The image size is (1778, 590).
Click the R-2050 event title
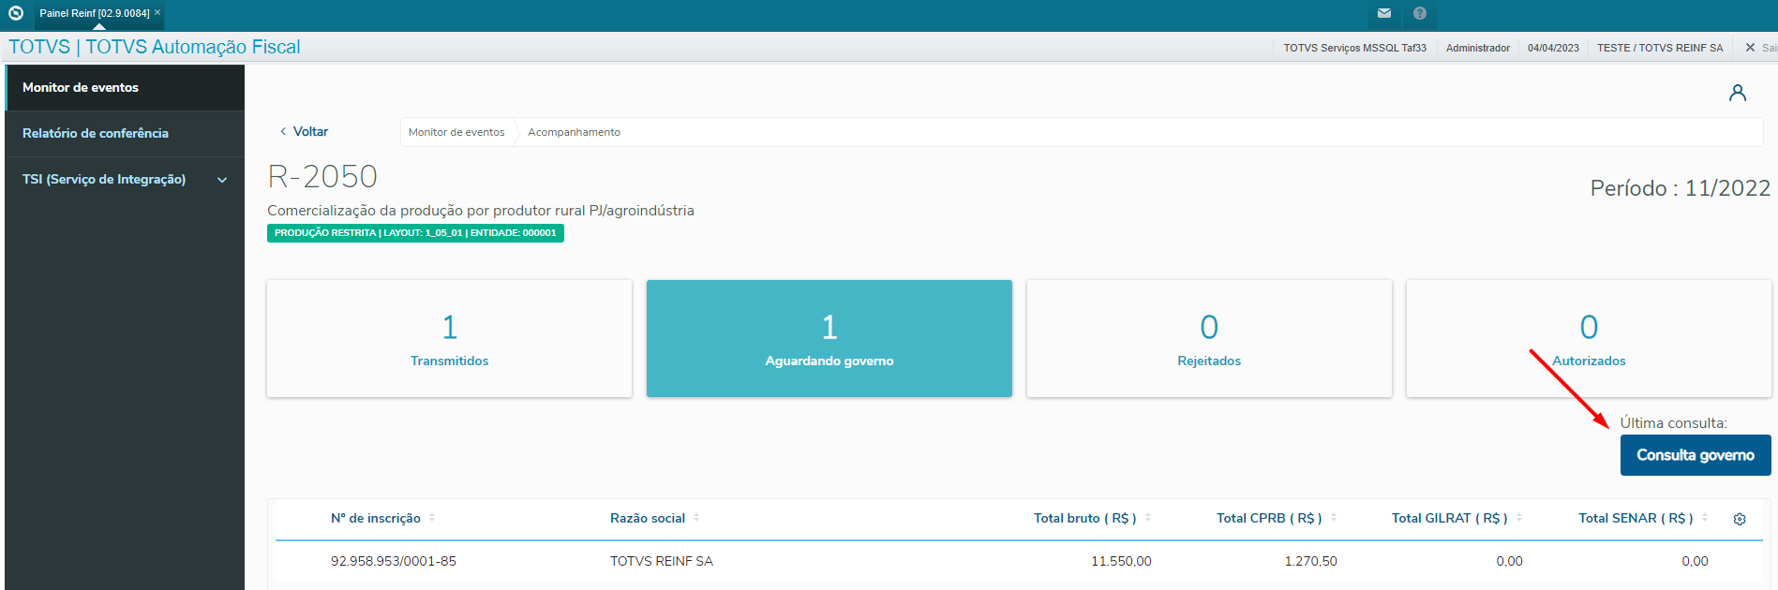[322, 176]
